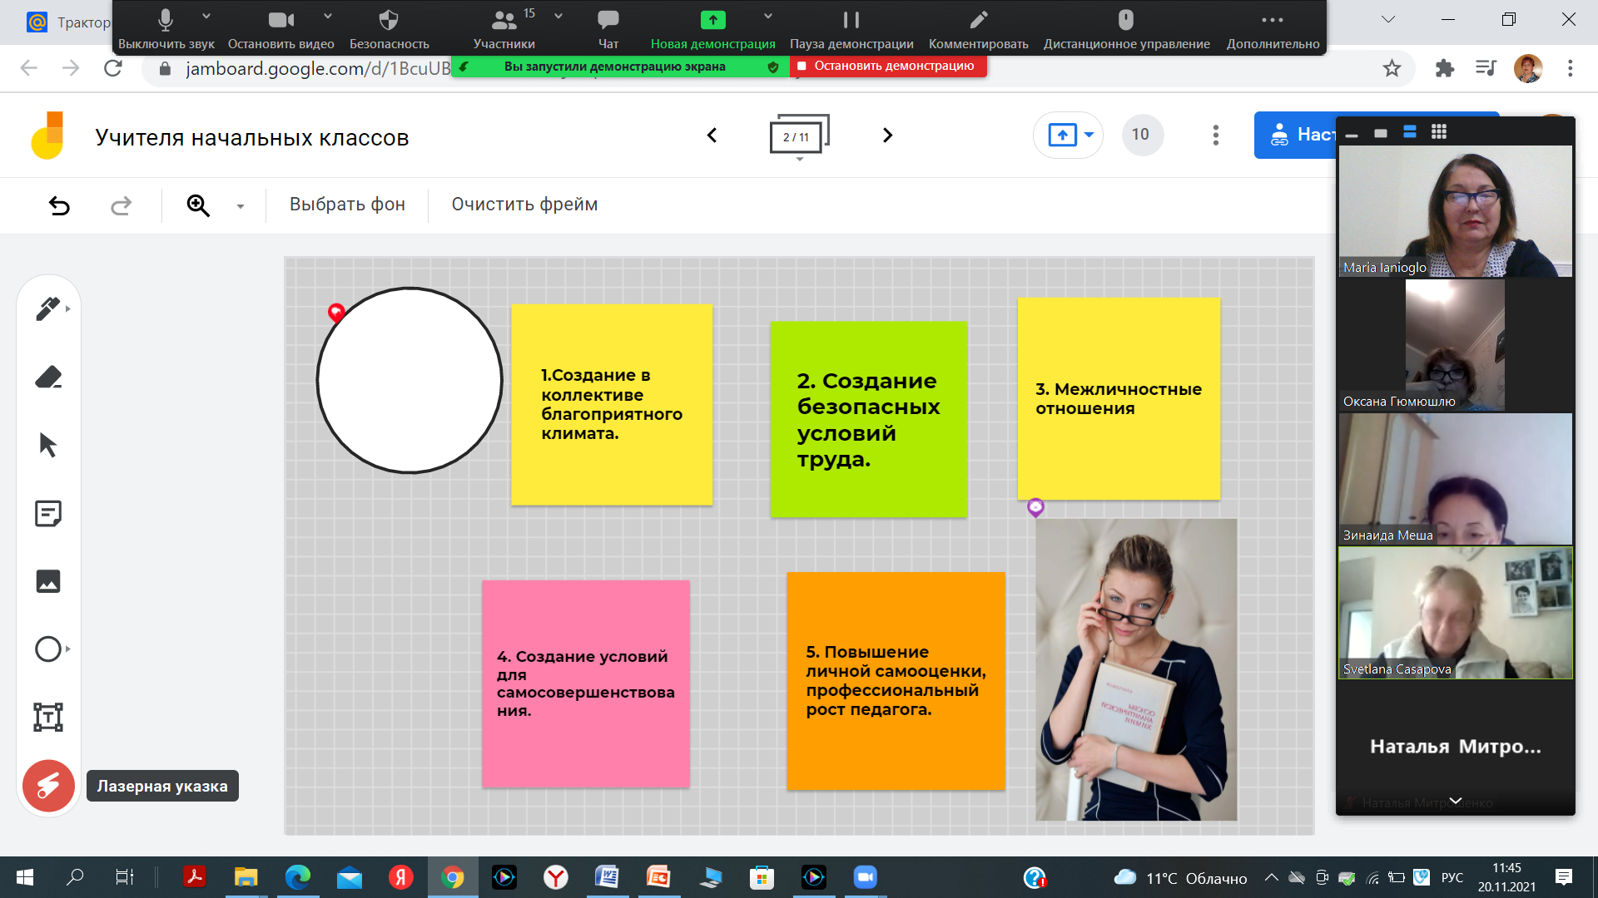Select the Eraser tool

coord(48,377)
